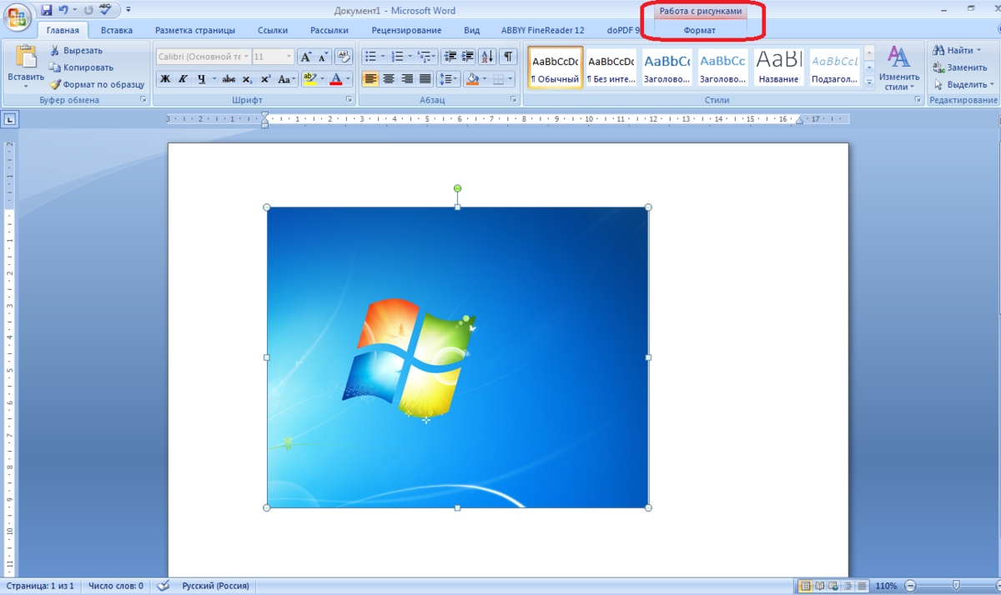1001x595 pixels.
Task: Toggle superscript formatting
Action: (x=265, y=79)
